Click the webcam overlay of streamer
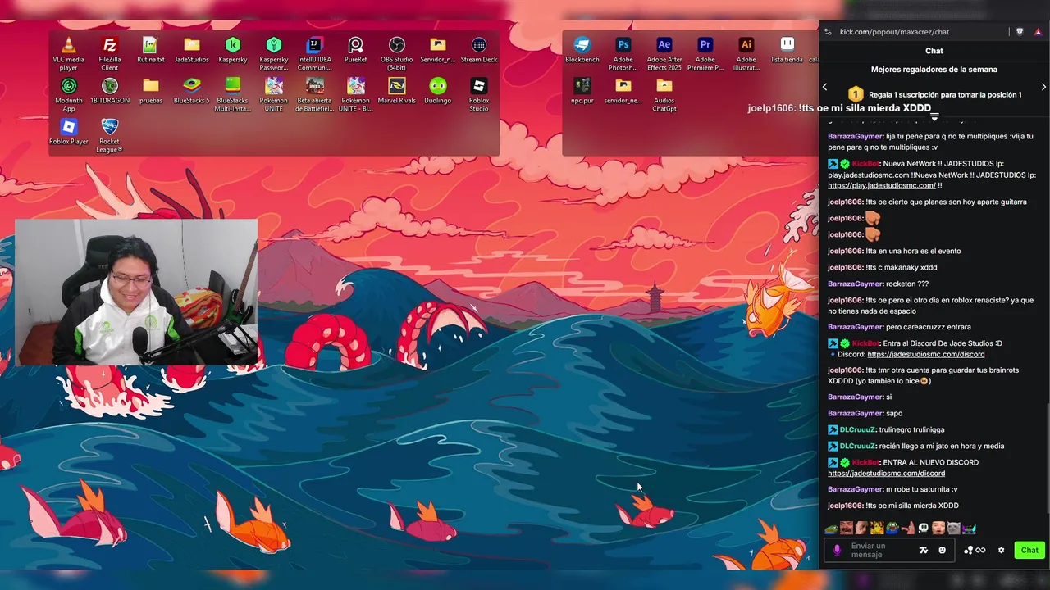1050x590 pixels. (136, 292)
